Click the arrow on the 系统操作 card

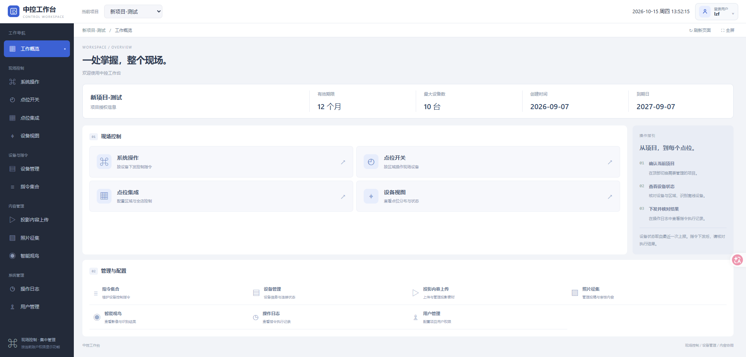point(343,162)
